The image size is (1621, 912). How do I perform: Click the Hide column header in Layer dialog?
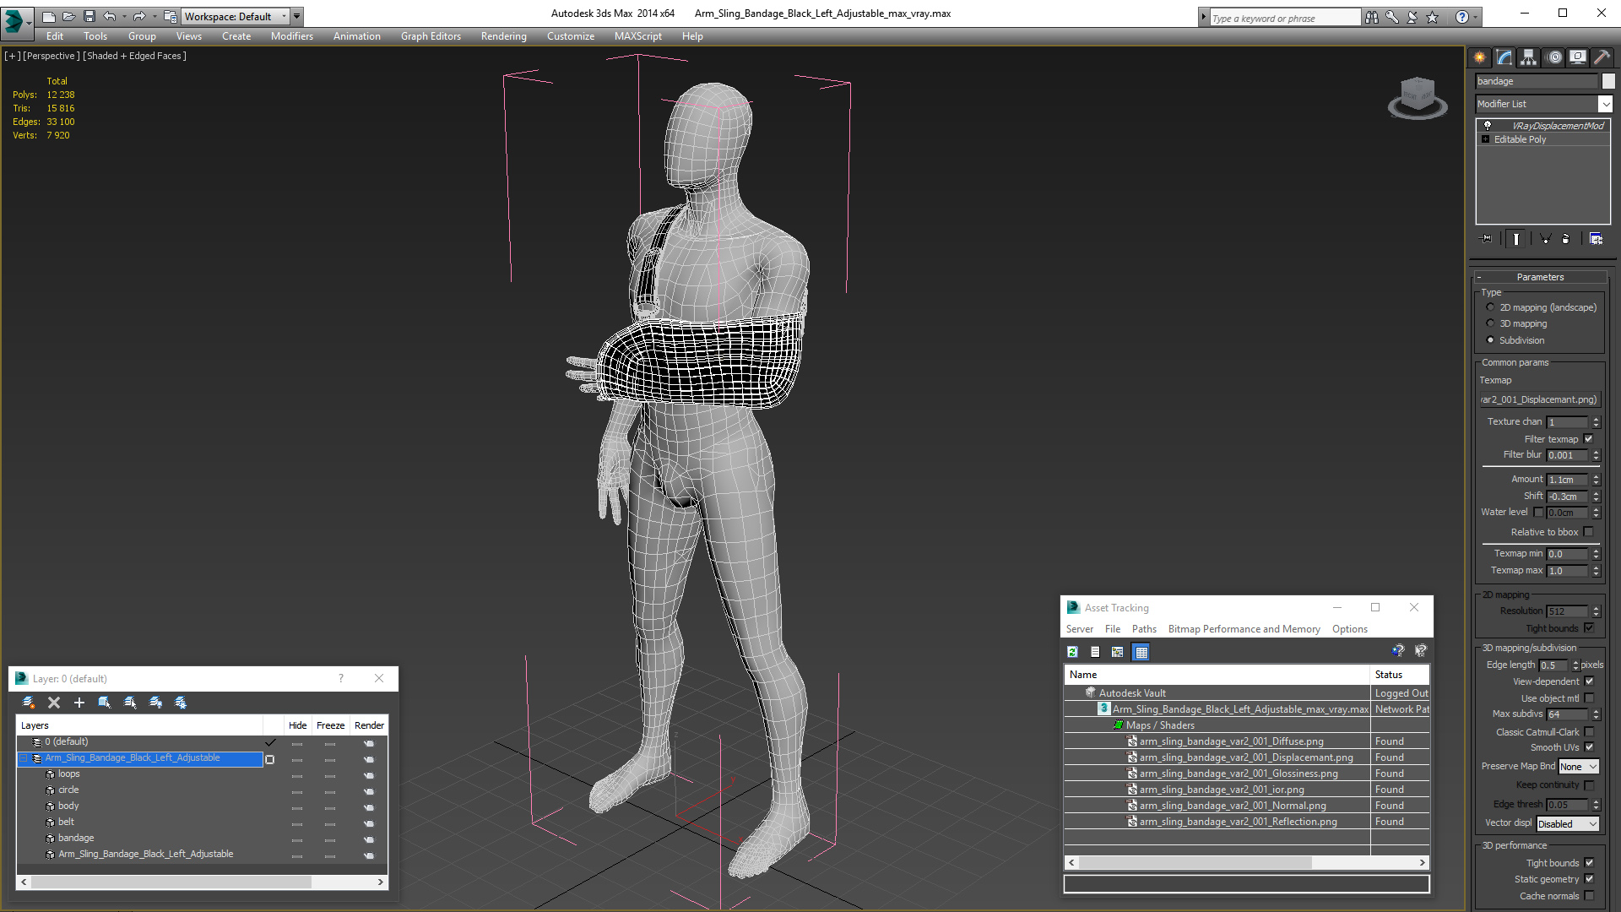pos(297,725)
